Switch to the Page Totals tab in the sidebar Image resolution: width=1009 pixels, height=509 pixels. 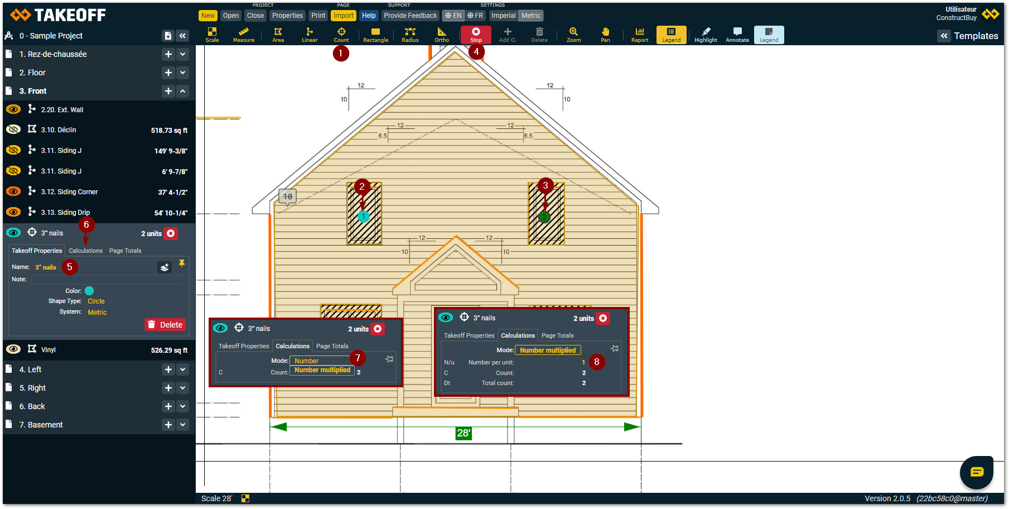(x=125, y=251)
